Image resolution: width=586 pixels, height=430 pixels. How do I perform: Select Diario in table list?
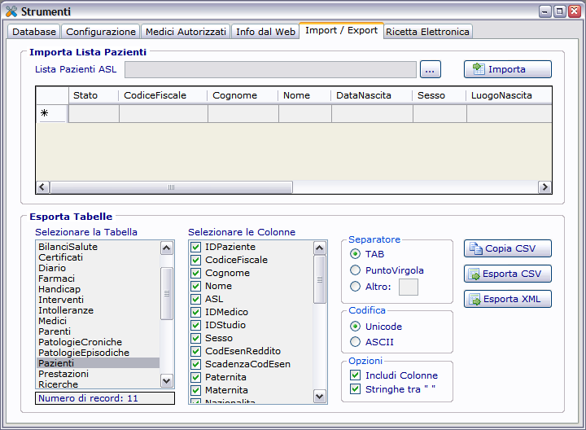(98, 268)
